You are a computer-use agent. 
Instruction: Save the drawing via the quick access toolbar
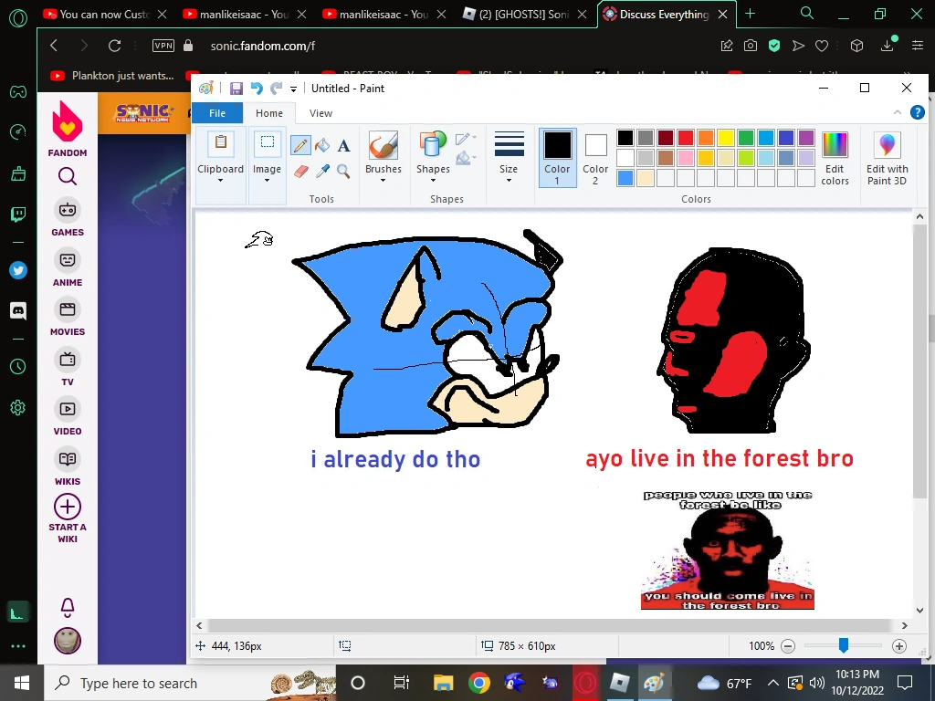click(236, 88)
